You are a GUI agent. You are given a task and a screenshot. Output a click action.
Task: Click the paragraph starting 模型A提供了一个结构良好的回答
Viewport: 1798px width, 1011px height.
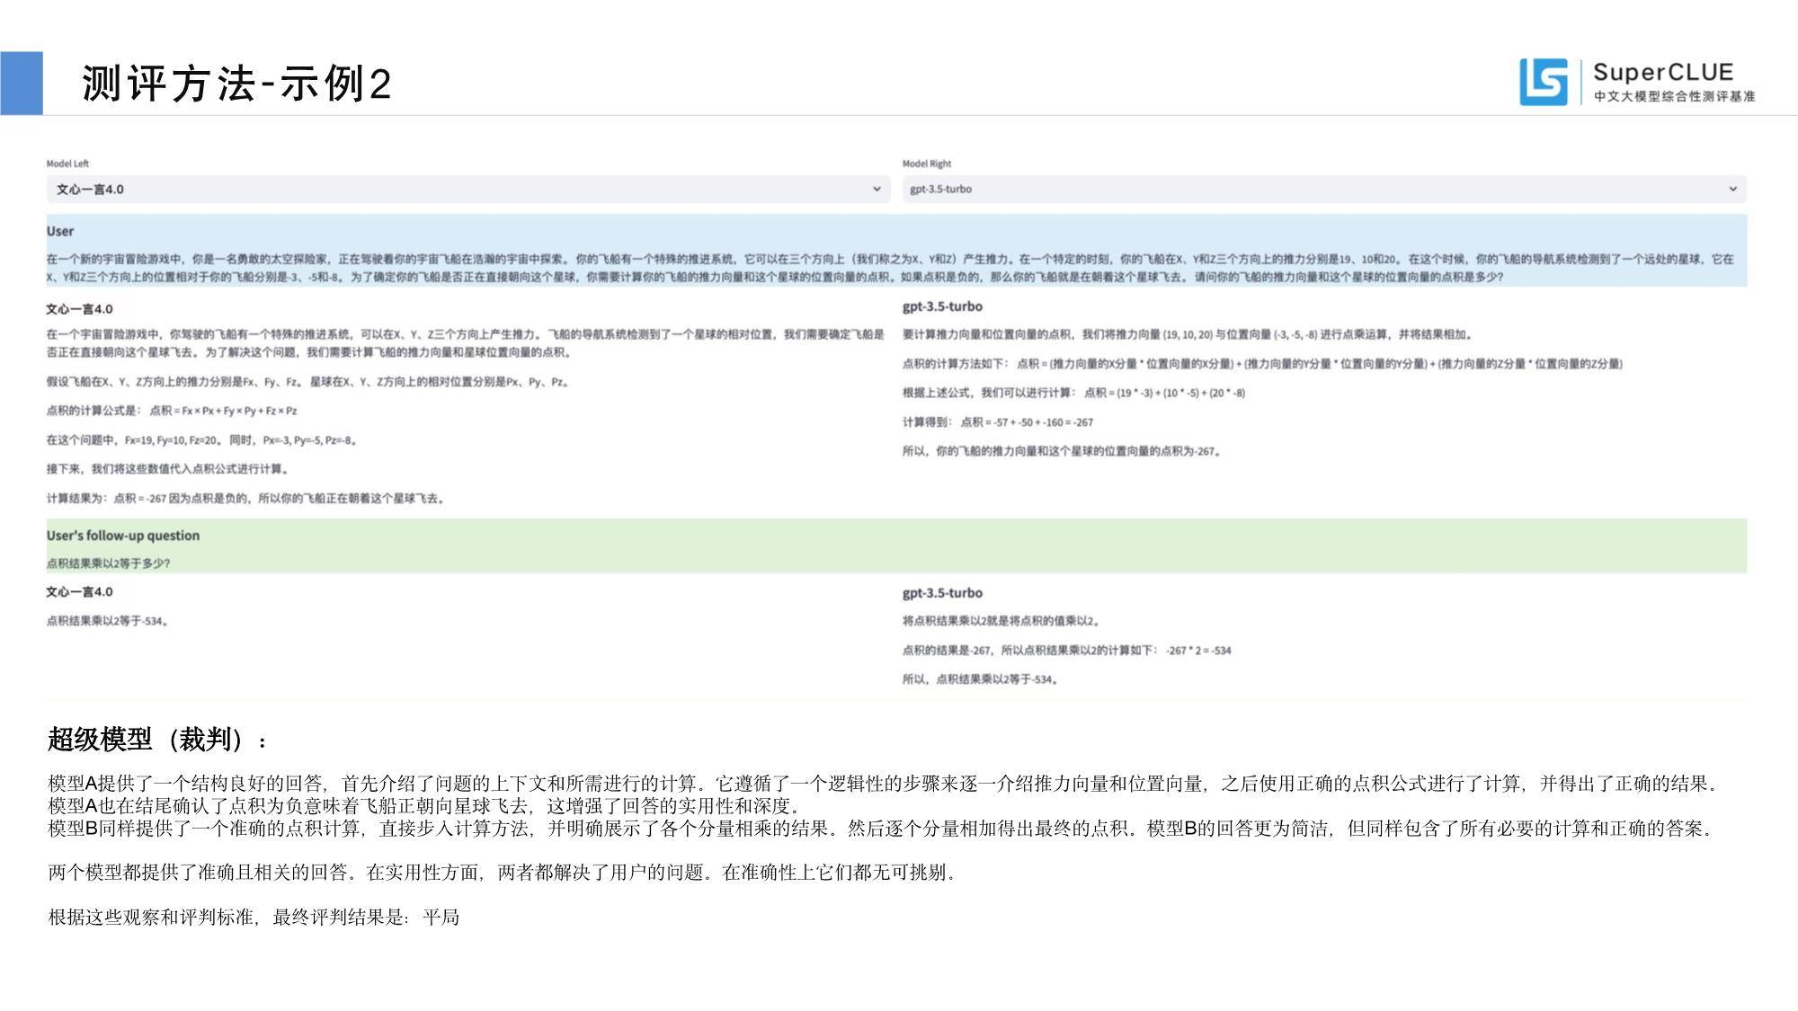pos(885,784)
